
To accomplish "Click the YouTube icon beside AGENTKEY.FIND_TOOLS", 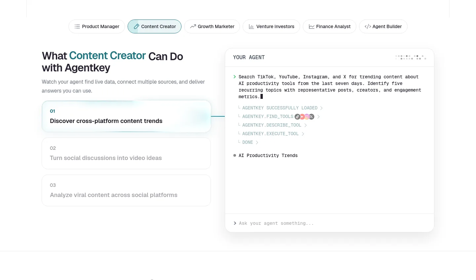I will pyautogui.click(x=302, y=117).
